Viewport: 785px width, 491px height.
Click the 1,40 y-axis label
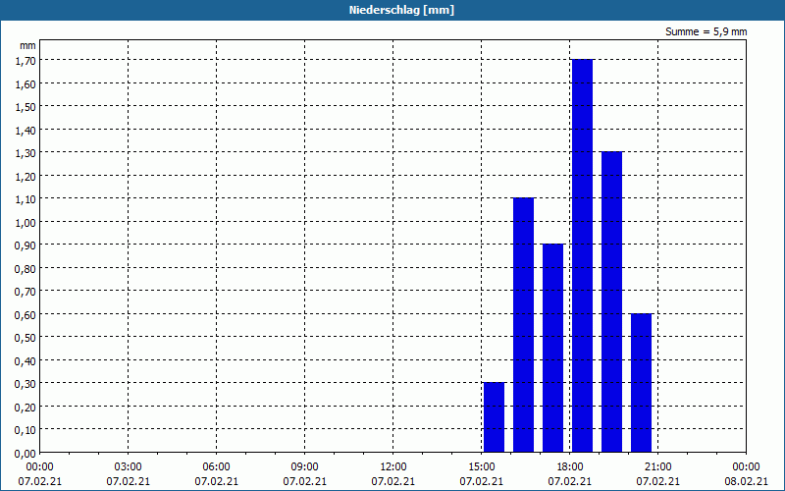pos(26,131)
